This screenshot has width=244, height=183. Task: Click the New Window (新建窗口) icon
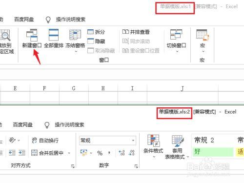pos(32,35)
